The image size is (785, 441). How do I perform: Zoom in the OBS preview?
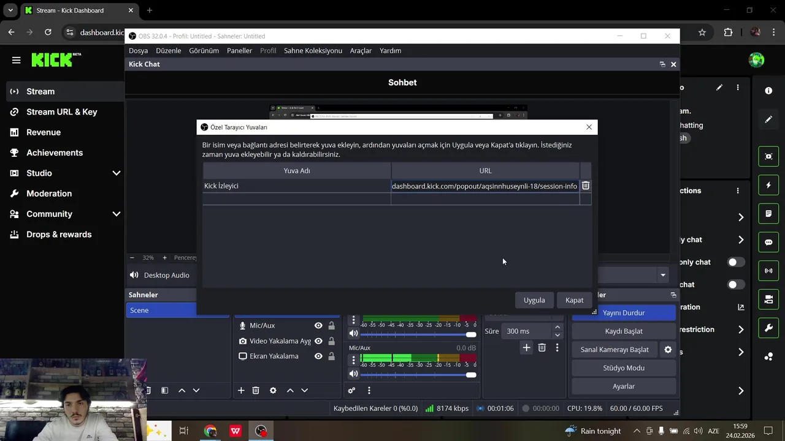[164, 258]
